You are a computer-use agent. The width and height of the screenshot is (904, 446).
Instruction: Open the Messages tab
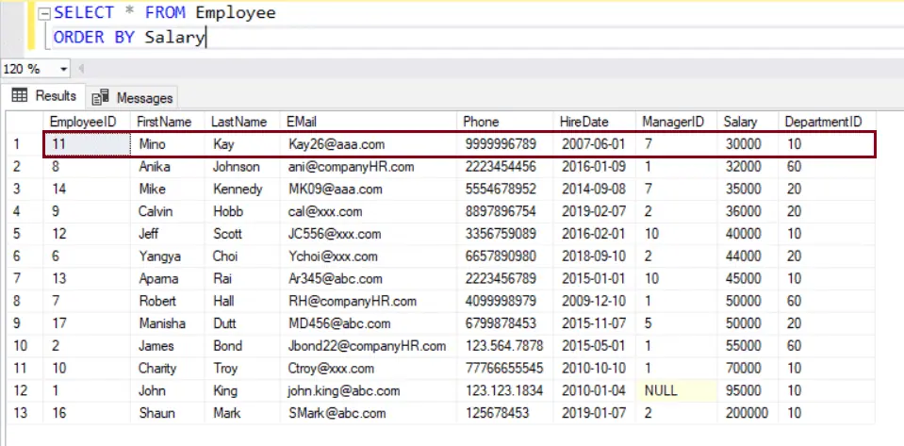[132, 97]
